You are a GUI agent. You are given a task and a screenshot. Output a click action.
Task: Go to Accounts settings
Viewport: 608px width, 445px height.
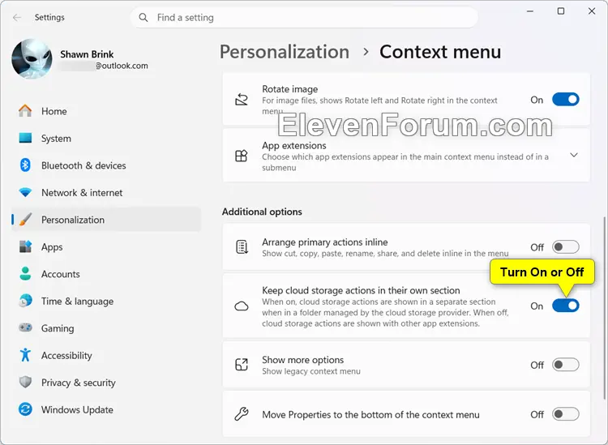click(x=106, y=274)
